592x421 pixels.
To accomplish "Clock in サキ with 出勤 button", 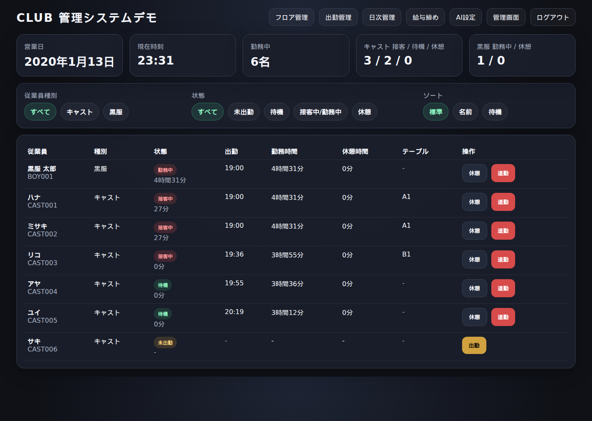I will click(x=474, y=345).
